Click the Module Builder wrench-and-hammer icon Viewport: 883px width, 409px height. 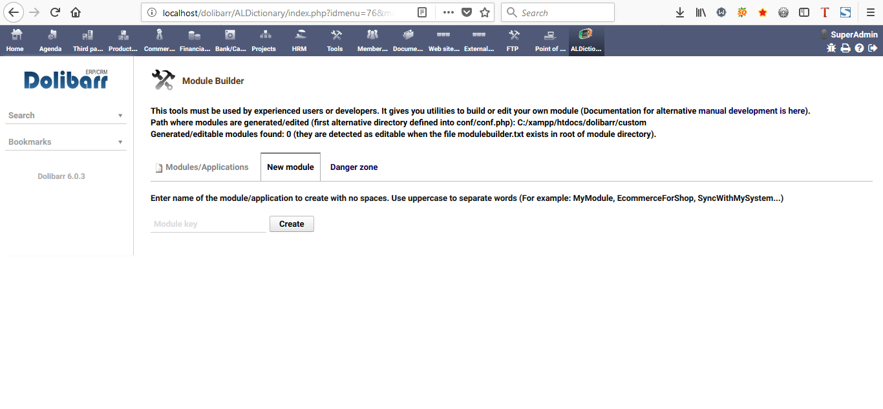point(163,80)
